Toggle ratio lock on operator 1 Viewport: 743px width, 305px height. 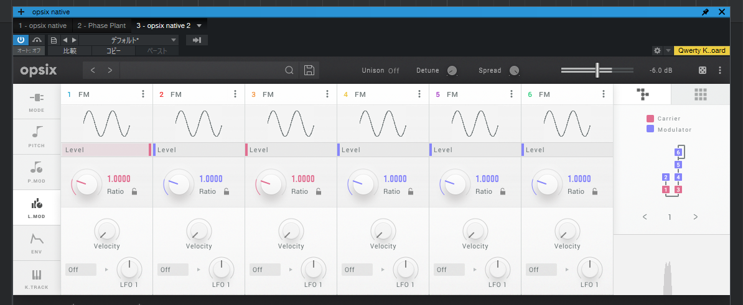134,192
